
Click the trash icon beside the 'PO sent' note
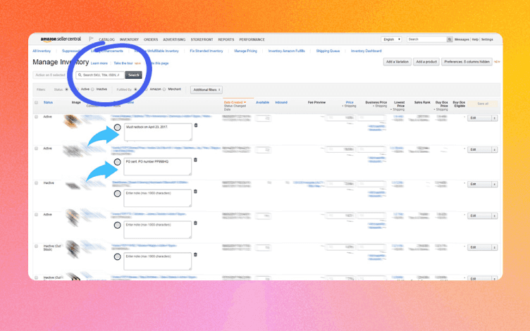(195, 160)
